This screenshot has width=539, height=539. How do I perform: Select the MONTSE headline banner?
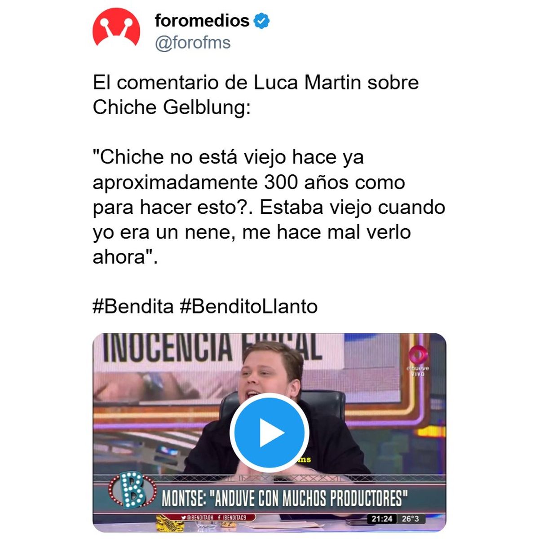pos(285,498)
